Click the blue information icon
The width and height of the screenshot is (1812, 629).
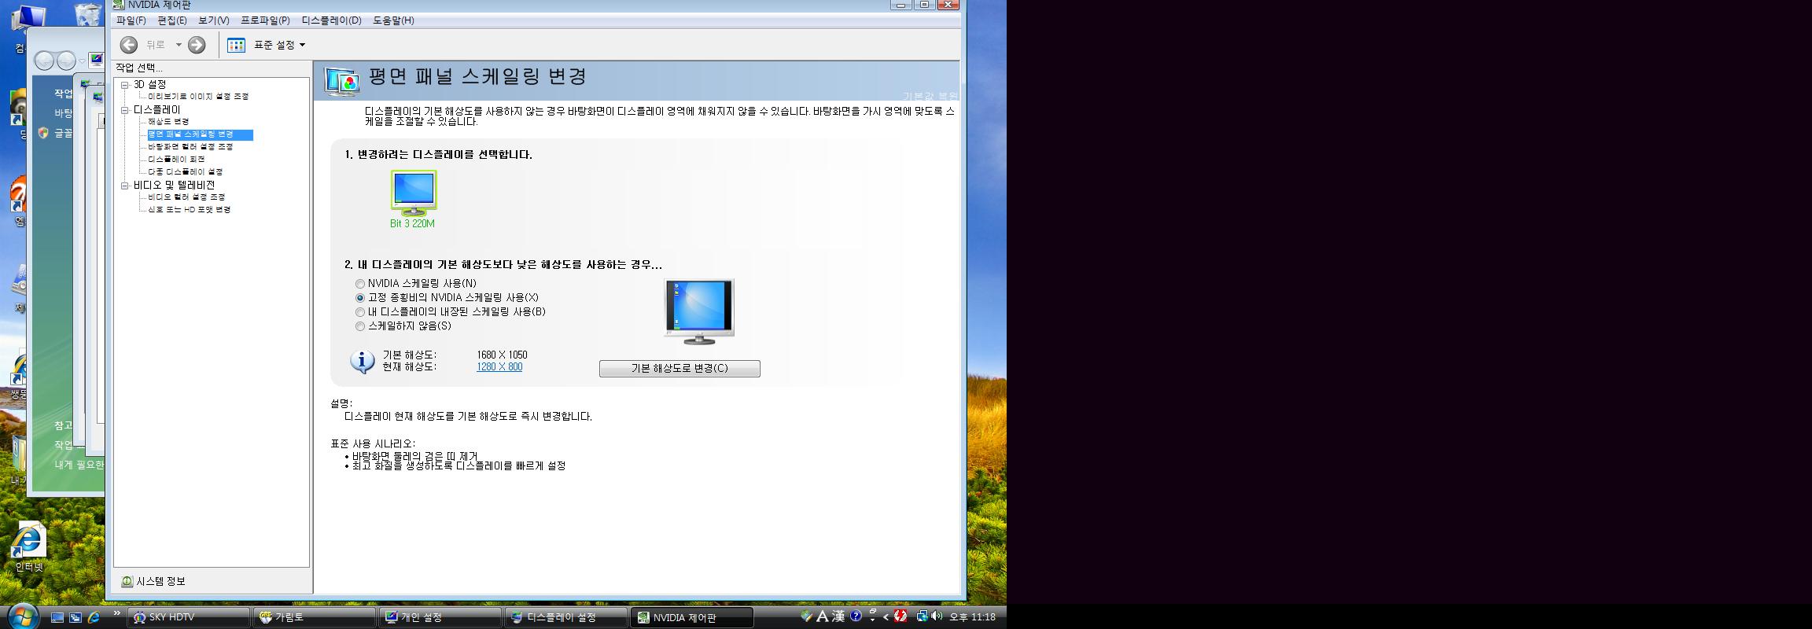pyautogui.click(x=362, y=362)
